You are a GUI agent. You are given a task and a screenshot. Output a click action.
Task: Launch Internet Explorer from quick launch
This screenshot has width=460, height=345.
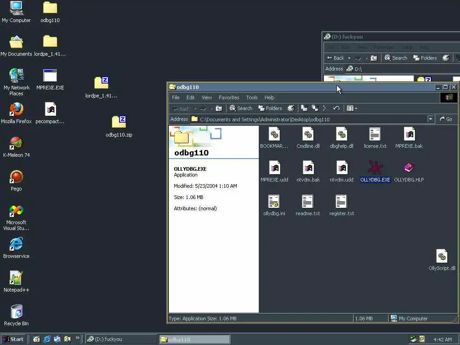point(47,339)
